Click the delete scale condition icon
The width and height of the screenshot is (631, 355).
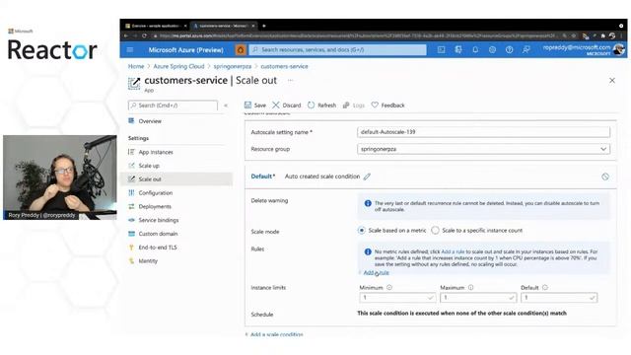pos(605,177)
